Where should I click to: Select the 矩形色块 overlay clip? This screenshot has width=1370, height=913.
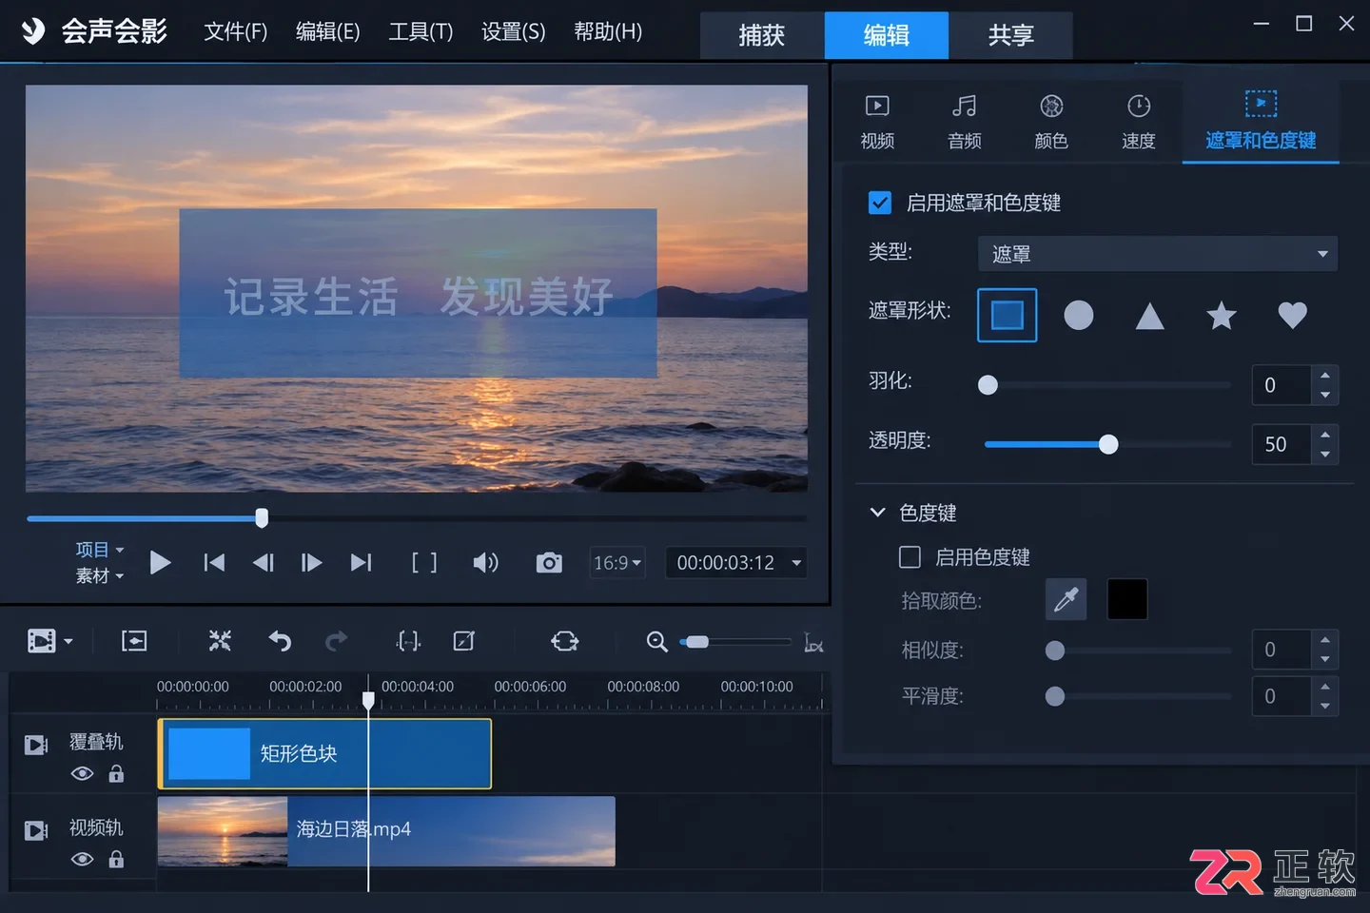324,754
